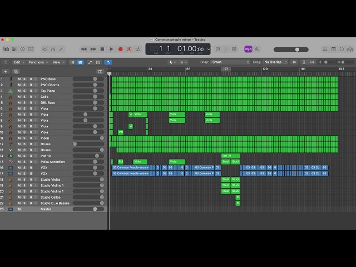Open the View menu
Screen dimensions: 356x267
click(58, 62)
